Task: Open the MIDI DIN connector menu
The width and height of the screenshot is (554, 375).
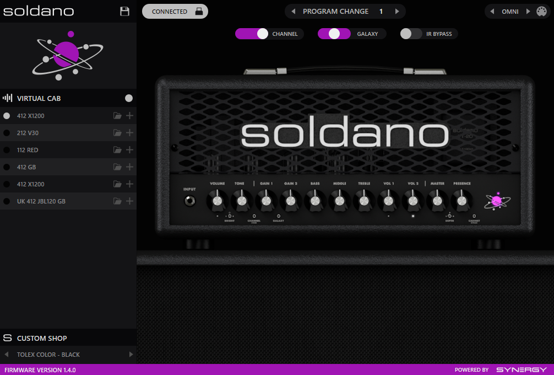Action: [x=541, y=11]
